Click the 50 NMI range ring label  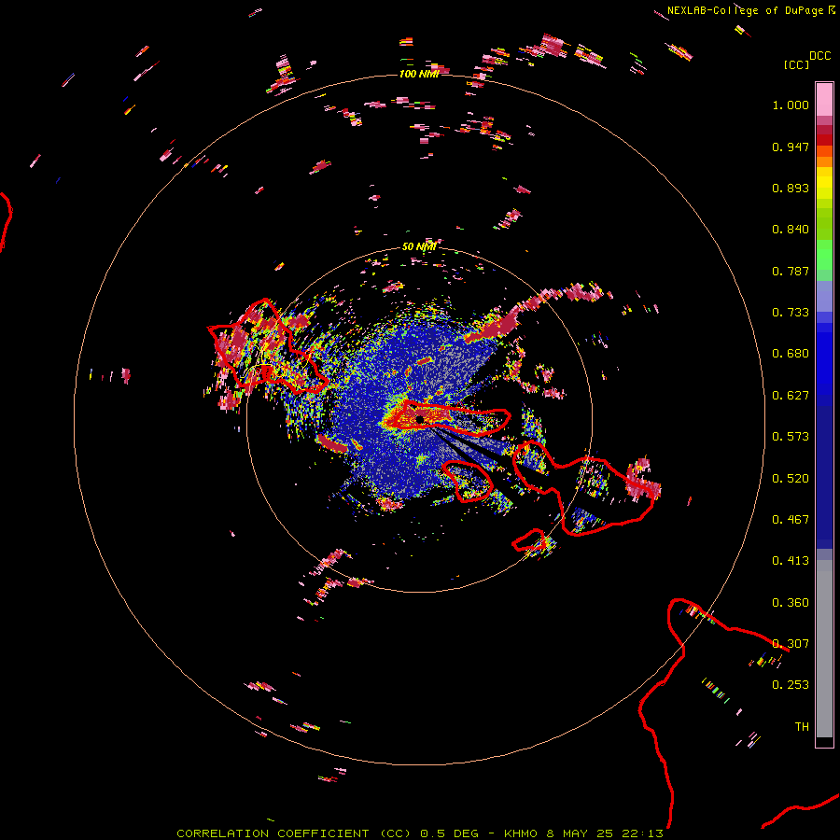(x=419, y=247)
